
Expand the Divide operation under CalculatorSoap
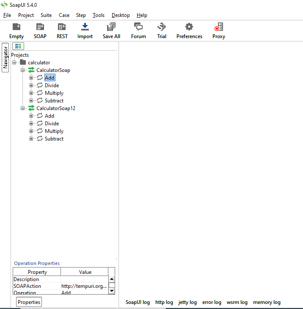(x=31, y=86)
